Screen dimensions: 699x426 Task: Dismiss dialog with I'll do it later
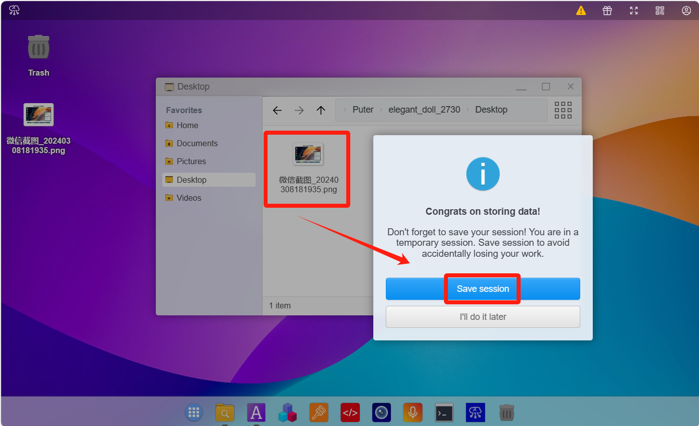483,317
